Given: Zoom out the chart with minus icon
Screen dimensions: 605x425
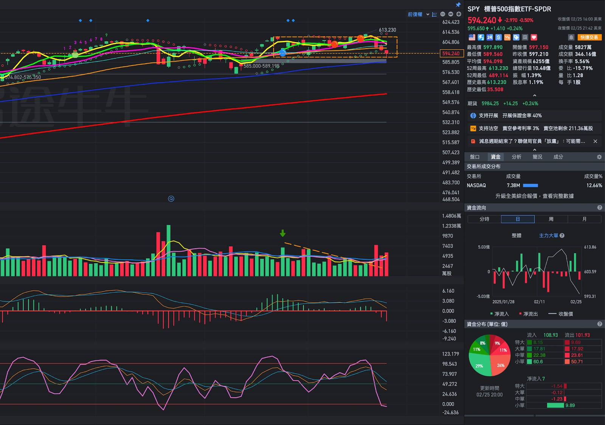Looking at the screenshot, I should pos(451,14).
